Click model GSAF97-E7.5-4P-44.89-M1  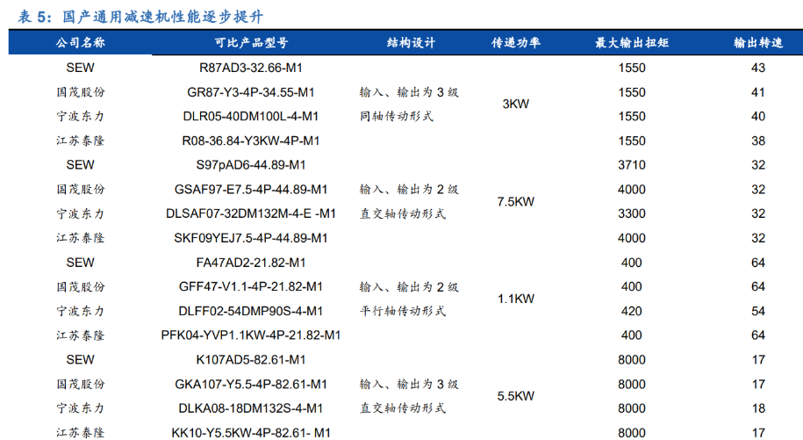pyautogui.click(x=251, y=190)
